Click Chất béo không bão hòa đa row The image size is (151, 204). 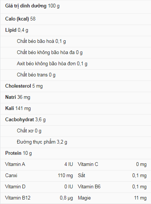click(76, 53)
